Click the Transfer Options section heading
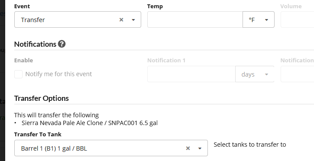 click(42, 98)
